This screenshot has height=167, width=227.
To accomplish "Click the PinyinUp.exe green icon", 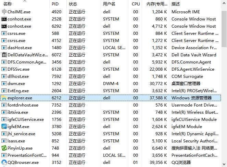I will coord(4,148).
